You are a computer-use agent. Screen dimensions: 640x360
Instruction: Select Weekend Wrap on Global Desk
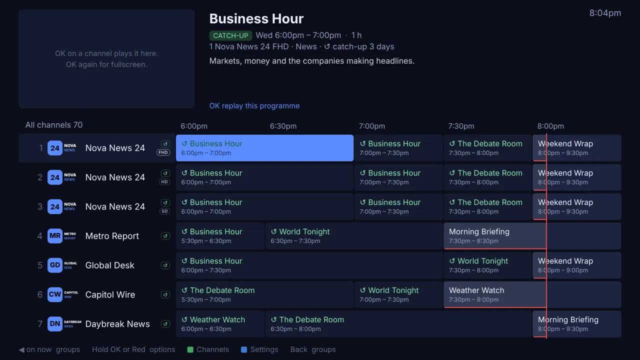click(577, 265)
